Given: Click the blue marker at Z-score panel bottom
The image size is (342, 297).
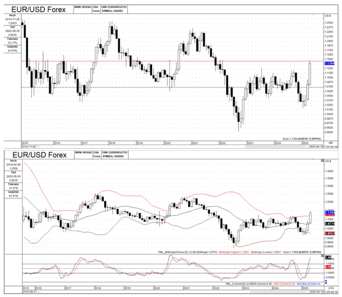Looking at the screenshot, I should pyautogui.click(x=326, y=281).
